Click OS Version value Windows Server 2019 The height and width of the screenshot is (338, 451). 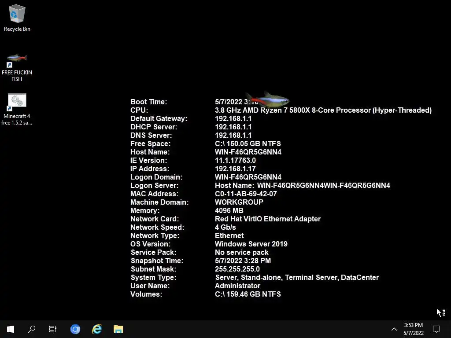[251, 244]
